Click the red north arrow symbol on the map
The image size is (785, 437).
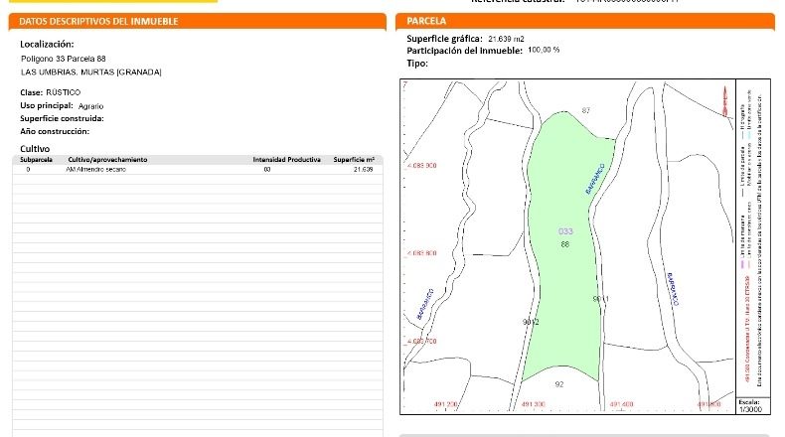click(724, 101)
